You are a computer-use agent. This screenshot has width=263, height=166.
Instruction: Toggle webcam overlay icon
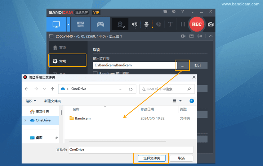[120, 24]
